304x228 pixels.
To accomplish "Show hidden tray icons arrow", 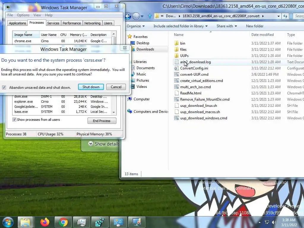I will click(259, 222).
